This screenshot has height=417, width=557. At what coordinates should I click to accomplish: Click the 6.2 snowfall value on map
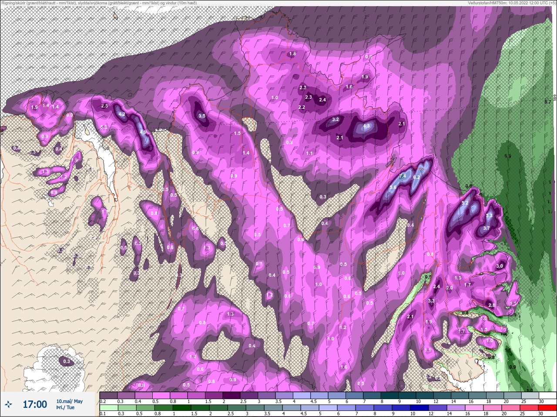pos(416,177)
